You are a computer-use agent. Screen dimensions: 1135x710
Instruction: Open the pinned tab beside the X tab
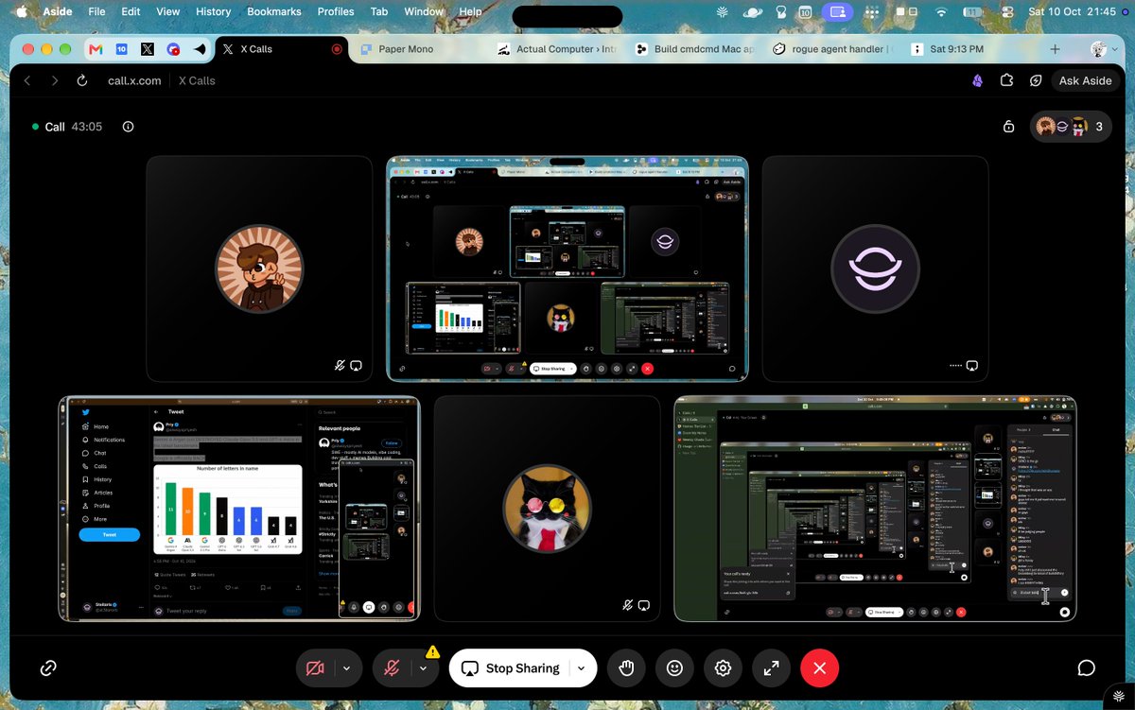(173, 49)
